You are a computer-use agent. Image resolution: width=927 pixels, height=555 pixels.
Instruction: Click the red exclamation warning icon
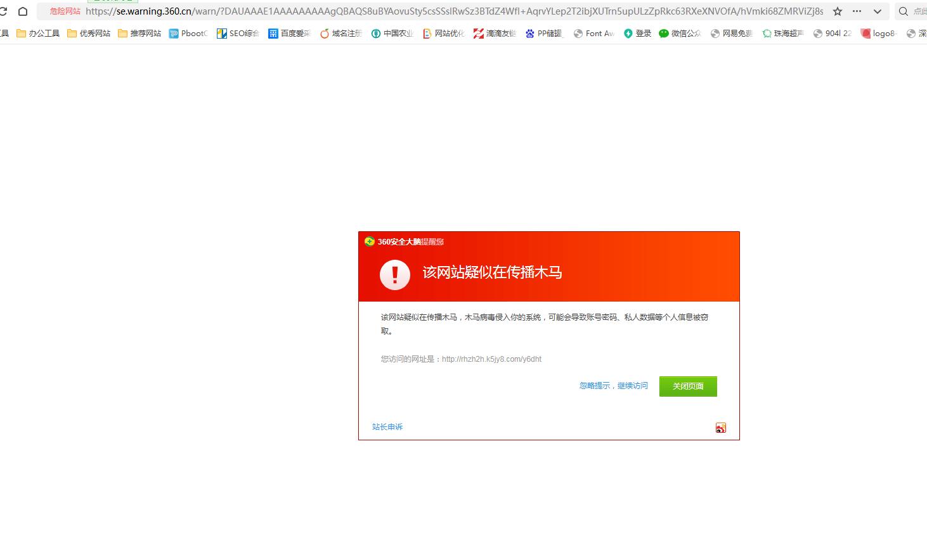coord(395,274)
